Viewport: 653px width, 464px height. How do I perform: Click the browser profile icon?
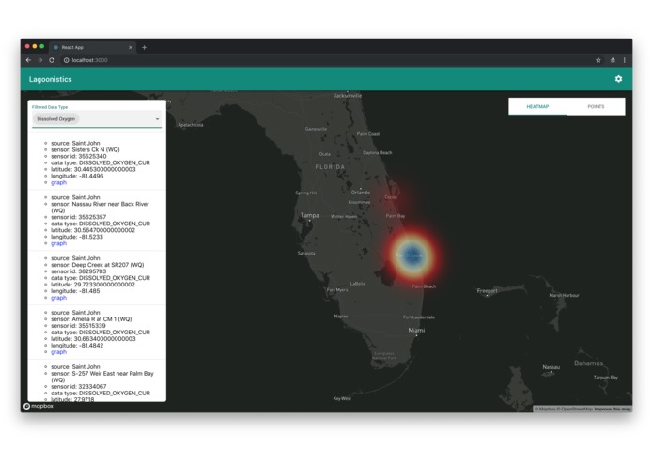613,60
